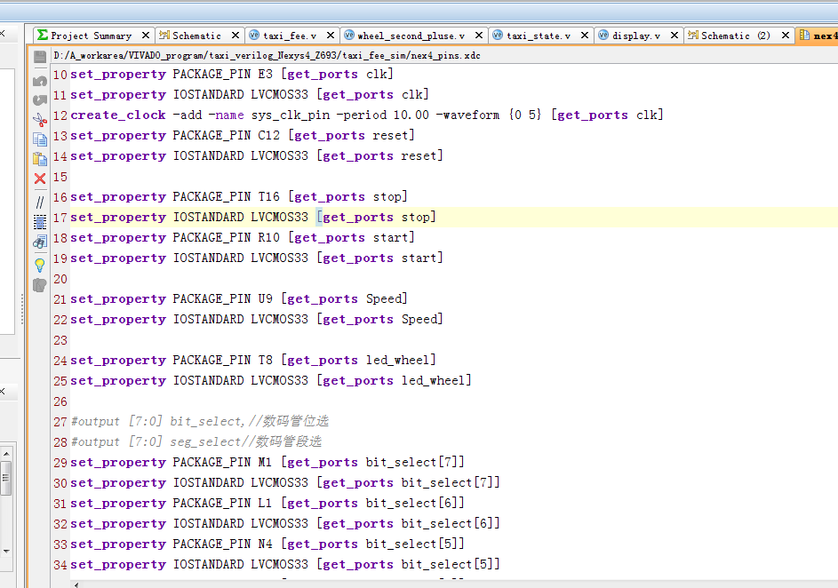
Task: Click line 14 IOSTANDARD for reset
Action: 257,156
